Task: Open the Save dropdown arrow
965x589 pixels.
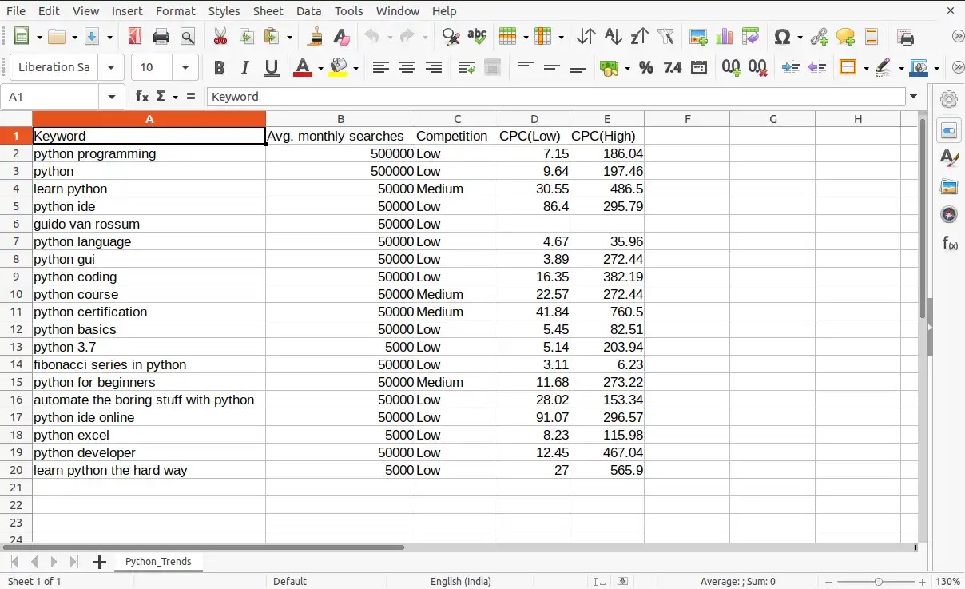Action: (x=109, y=37)
